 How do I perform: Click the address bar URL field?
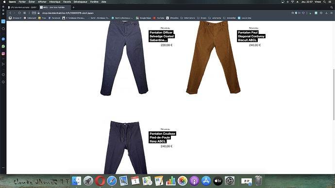coord(162,13)
